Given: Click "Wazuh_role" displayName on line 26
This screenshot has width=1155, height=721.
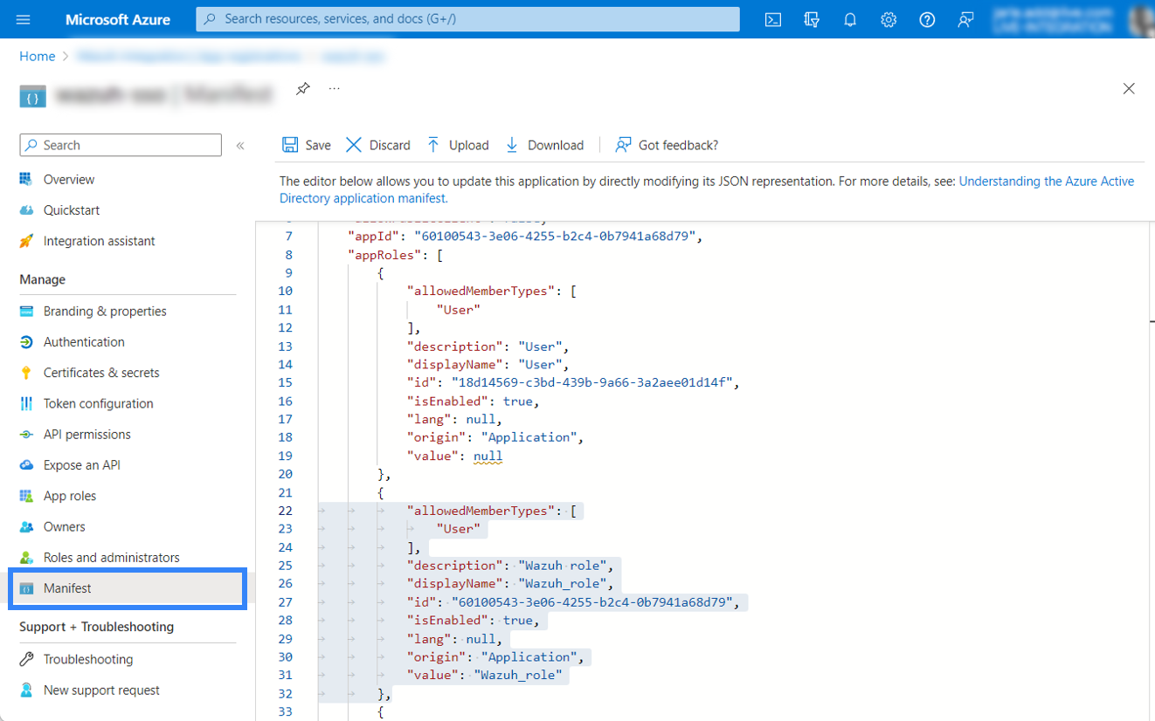Looking at the screenshot, I should click(564, 583).
